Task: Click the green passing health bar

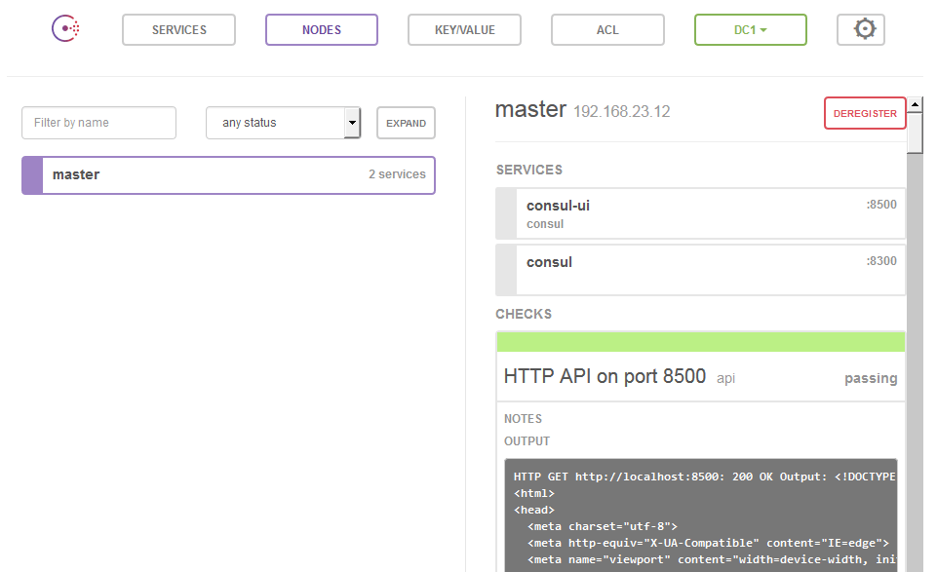Action: pos(700,341)
